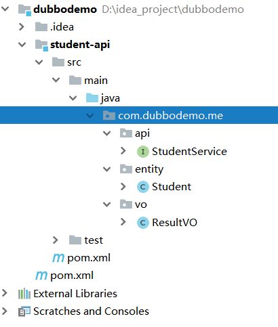Image resolution: width=278 pixels, height=327 pixels.
Task: Expand the .idea folder
Action: (x=22, y=27)
